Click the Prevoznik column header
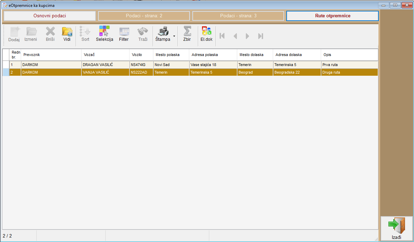The image size is (414, 242). click(x=51, y=55)
